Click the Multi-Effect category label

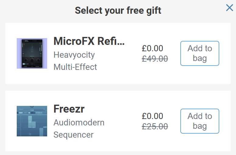75,67
